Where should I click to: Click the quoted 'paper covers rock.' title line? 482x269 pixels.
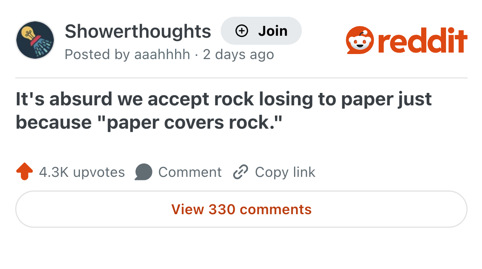(189, 122)
